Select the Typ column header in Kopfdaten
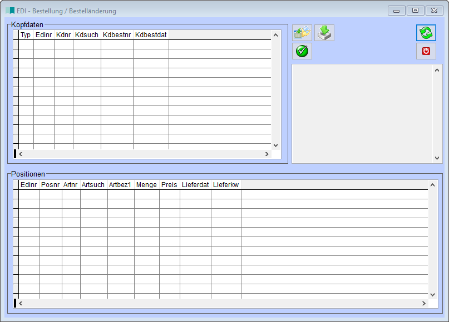The width and height of the screenshot is (449, 322). (x=26, y=35)
